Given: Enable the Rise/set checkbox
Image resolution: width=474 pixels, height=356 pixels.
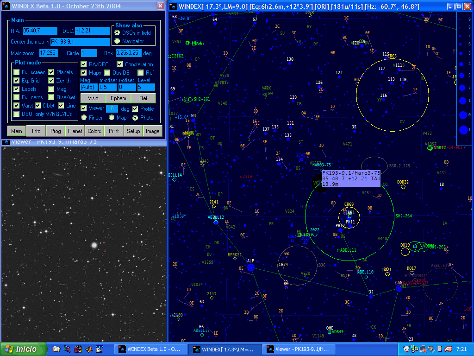Looking at the screenshot, I should tap(51, 97).
